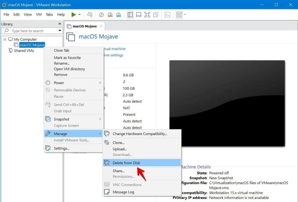This screenshot has height=202, width=298.
Task: Click the Clone icon in the submenu
Action: pos(107,142)
